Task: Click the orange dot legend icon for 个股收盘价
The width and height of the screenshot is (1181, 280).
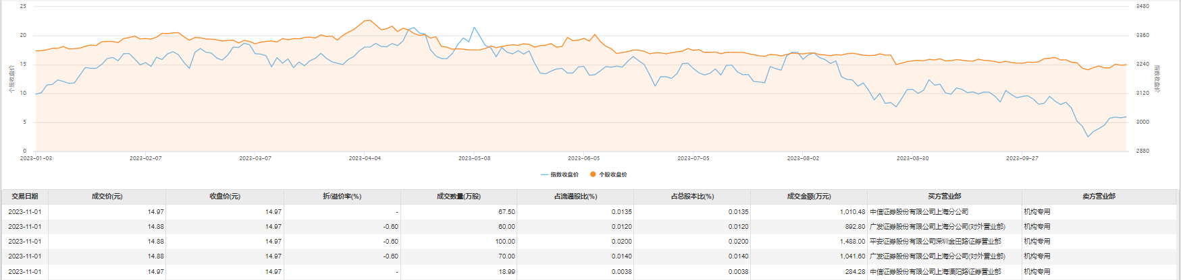Action: [593, 175]
